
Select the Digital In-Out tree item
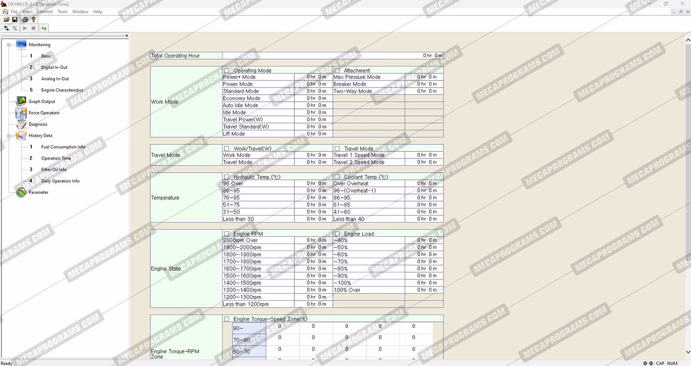click(x=54, y=67)
